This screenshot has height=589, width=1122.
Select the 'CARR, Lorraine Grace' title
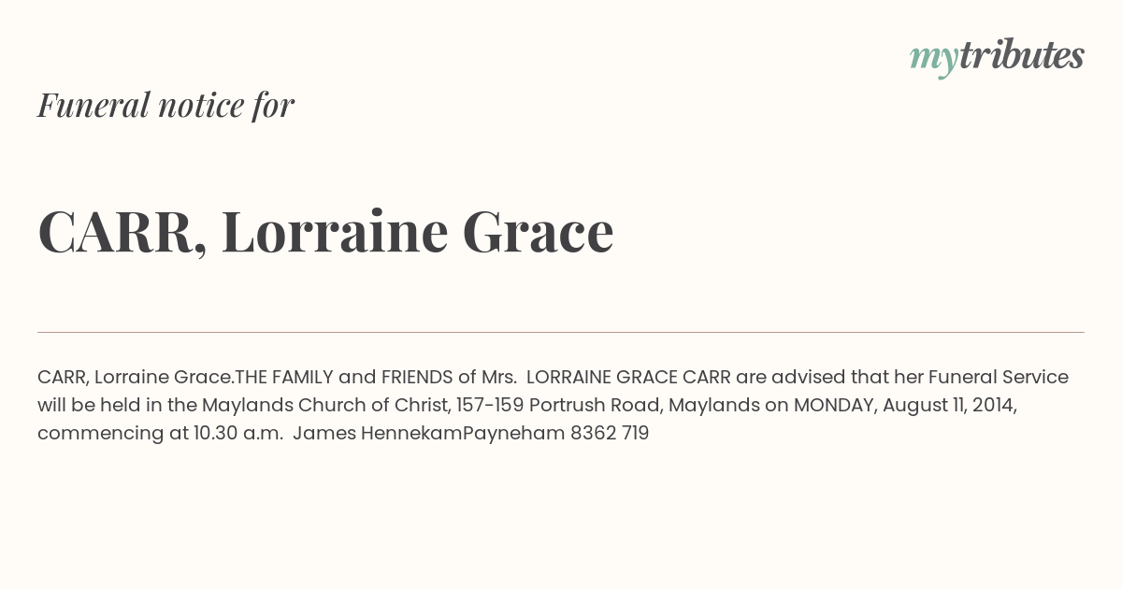pos(325,232)
